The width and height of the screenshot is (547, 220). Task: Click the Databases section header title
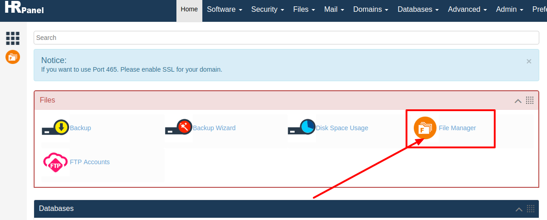56,209
